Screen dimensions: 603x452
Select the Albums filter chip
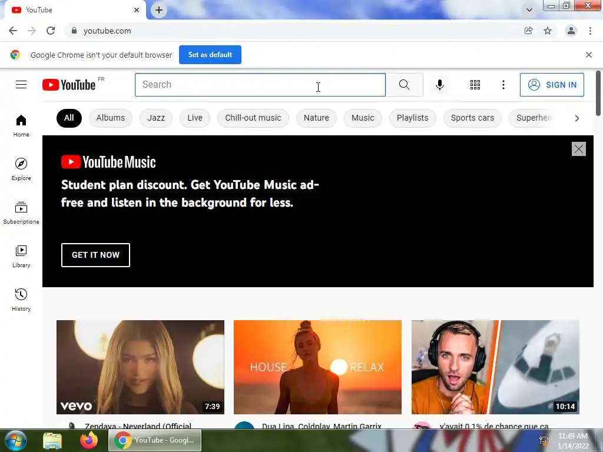click(110, 118)
